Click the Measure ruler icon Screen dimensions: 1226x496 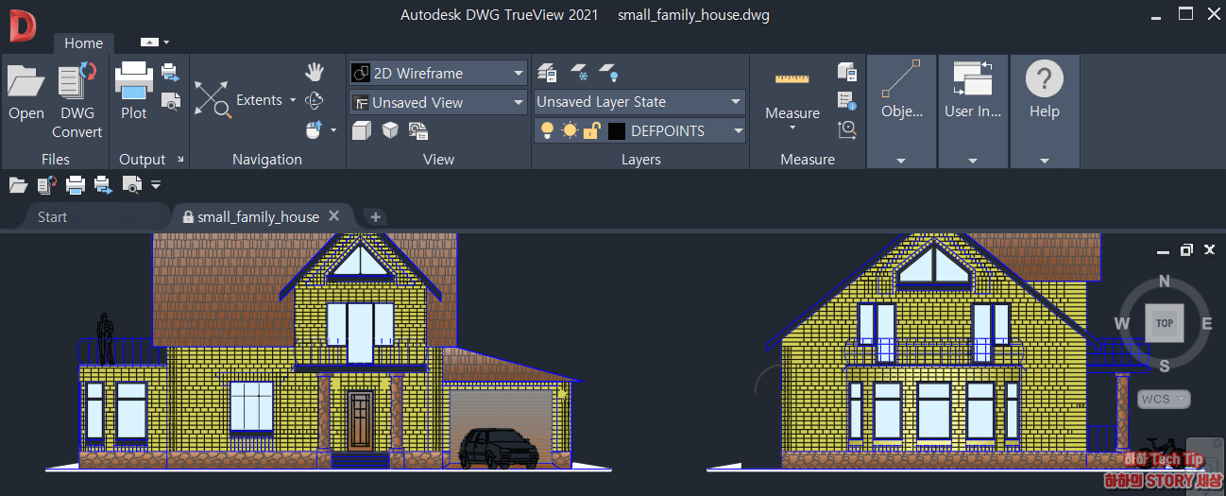792,79
